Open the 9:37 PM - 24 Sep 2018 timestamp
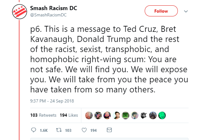This screenshot has height=140, width=198. pos(52,101)
